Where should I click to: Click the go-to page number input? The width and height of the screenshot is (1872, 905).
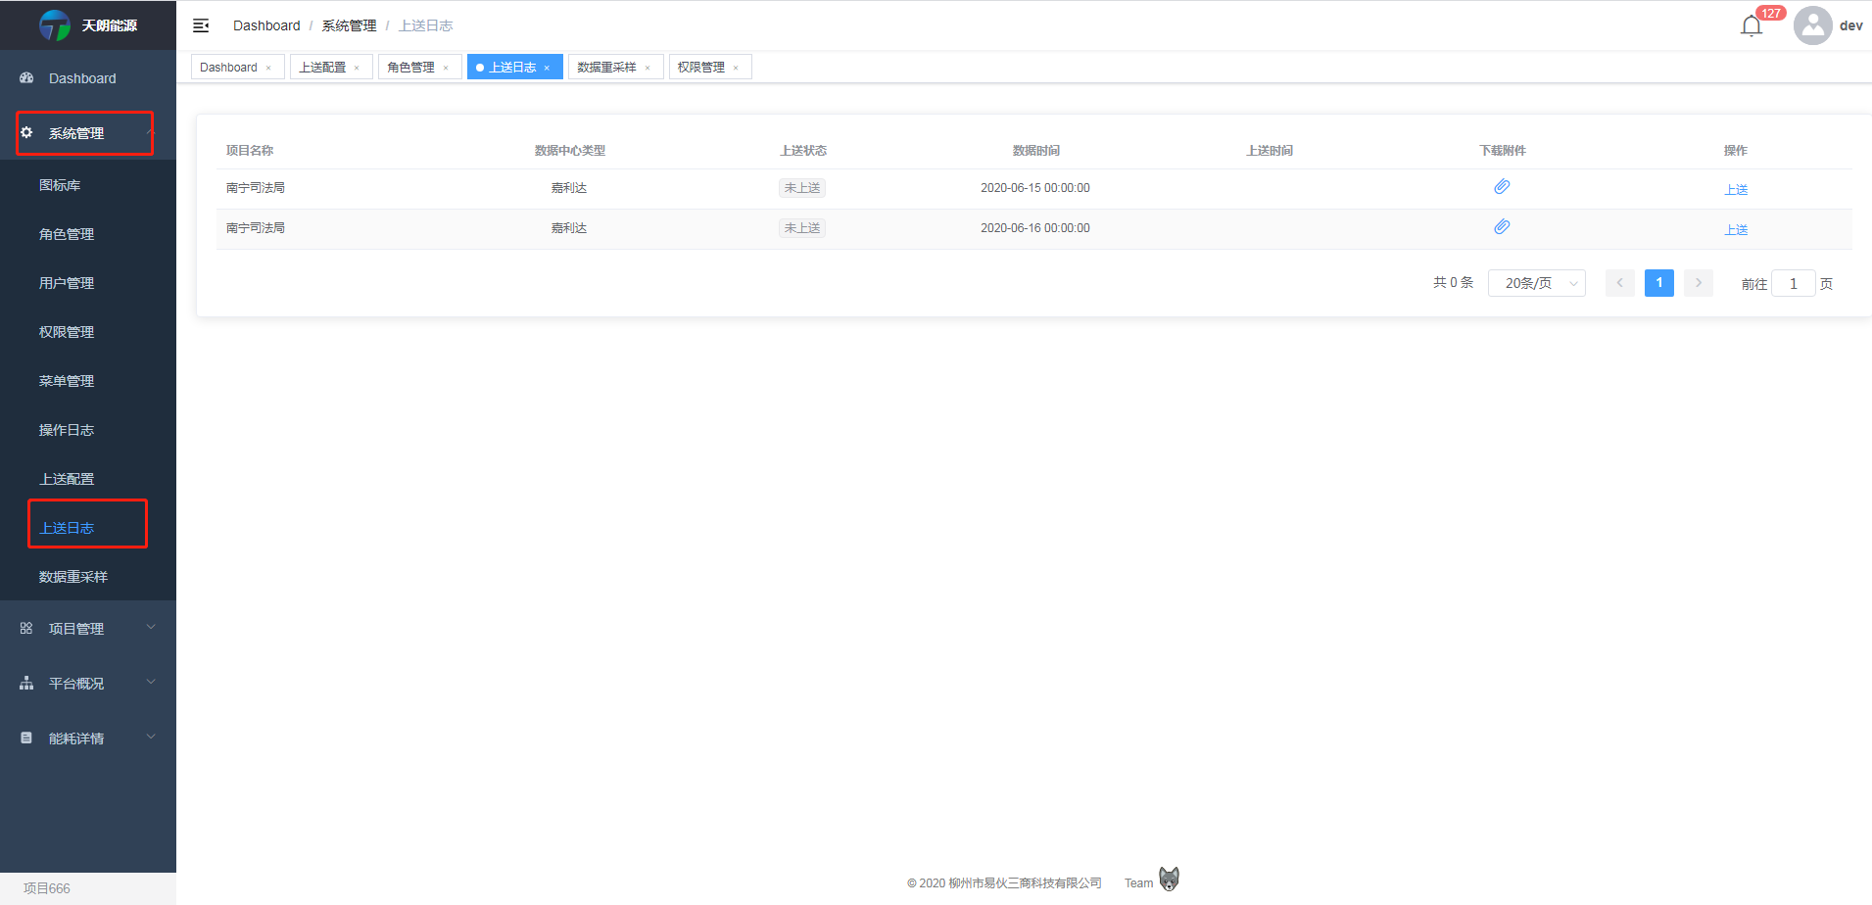coord(1794,283)
